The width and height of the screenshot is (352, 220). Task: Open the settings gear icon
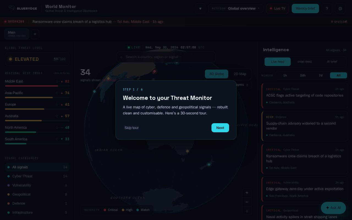pos(340,9)
